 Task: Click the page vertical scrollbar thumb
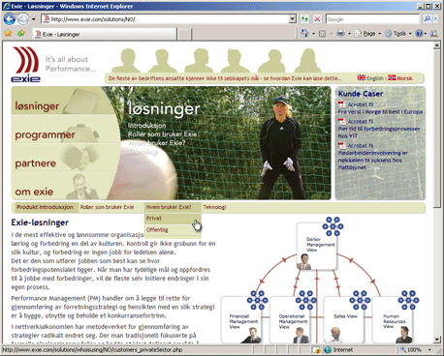[437, 129]
